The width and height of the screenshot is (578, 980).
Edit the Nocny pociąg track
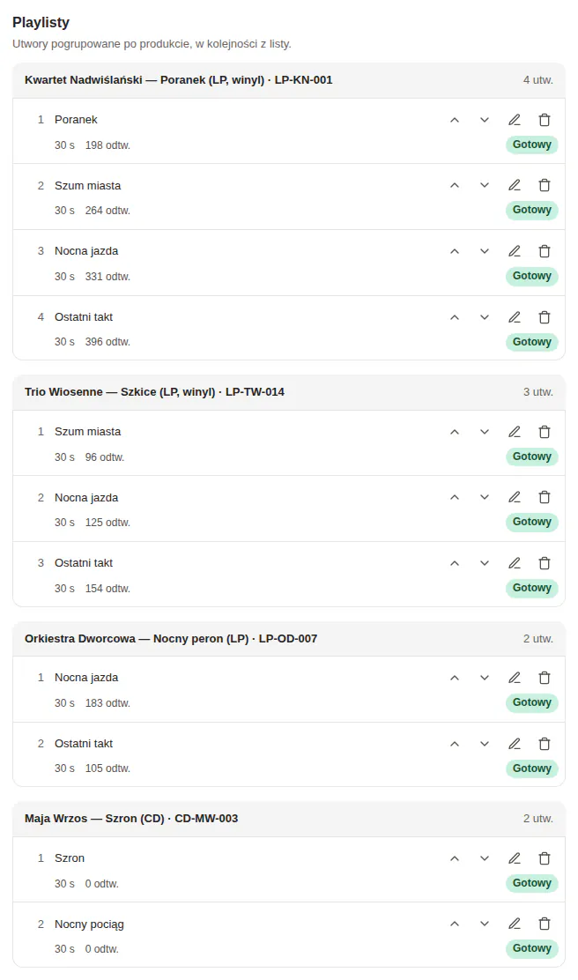coord(515,924)
